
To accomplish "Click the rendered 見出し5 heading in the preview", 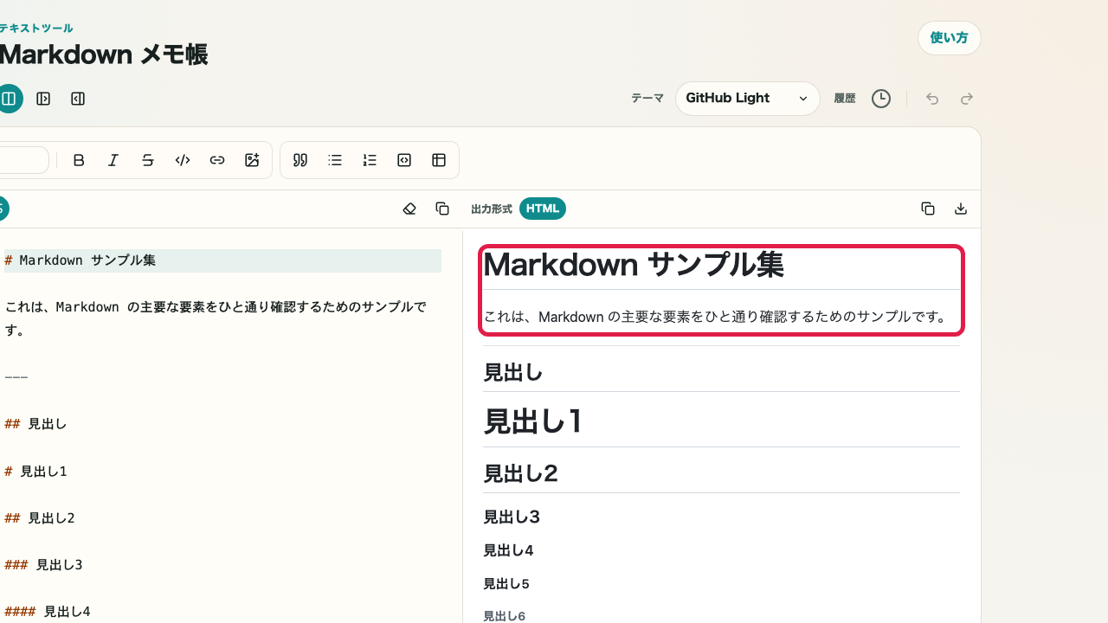I will [506, 584].
